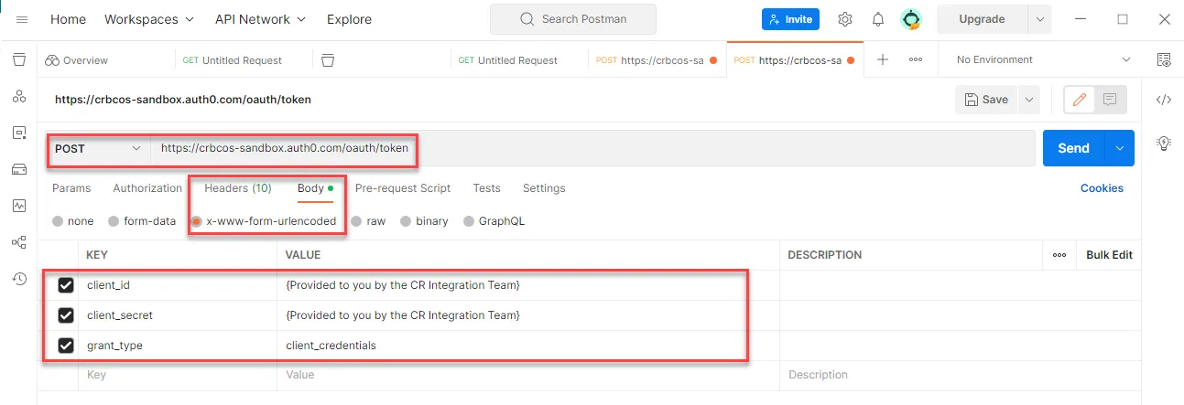
Task: Switch to the comments mode icon
Action: tap(1110, 100)
